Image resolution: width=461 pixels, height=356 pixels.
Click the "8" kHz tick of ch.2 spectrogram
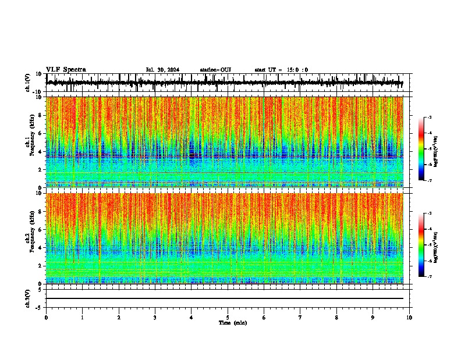[41, 212]
